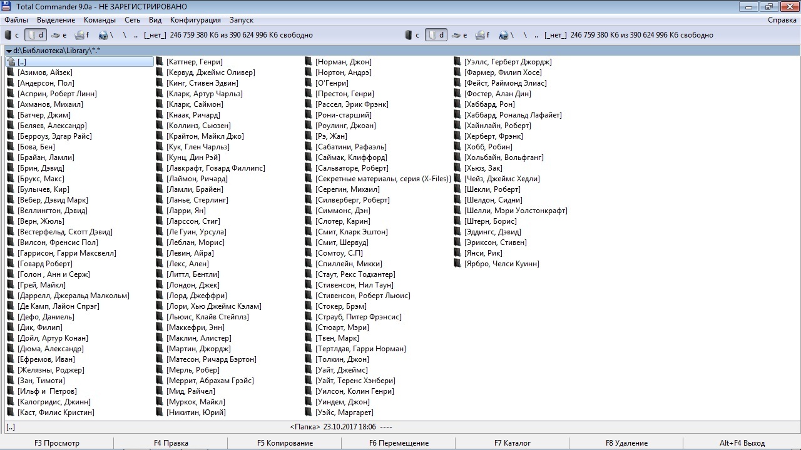This screenshot has width=801, height=450.
Task: Open the Вид menu
Action: coord(155,20)
